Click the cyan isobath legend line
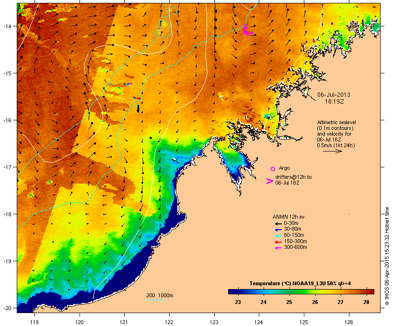This screenshot has width=393, height=326. [156, 300]
